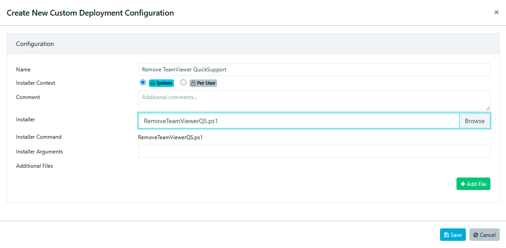The width and height of the screenshot is (506, 248).
Task: Browse for an installer file
Action: (475, 121)
